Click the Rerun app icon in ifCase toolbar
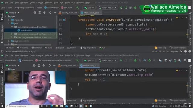193x108 pixels. click(x=121, y=7)
